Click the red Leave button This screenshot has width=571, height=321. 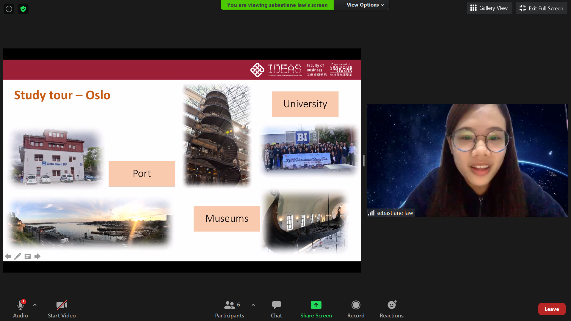[551, 309]
